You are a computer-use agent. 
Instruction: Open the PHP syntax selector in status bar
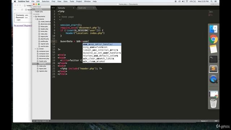point(216,121)
